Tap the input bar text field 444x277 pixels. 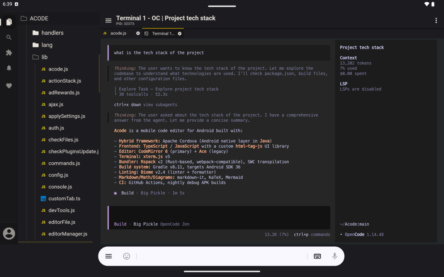coord(222,256)
